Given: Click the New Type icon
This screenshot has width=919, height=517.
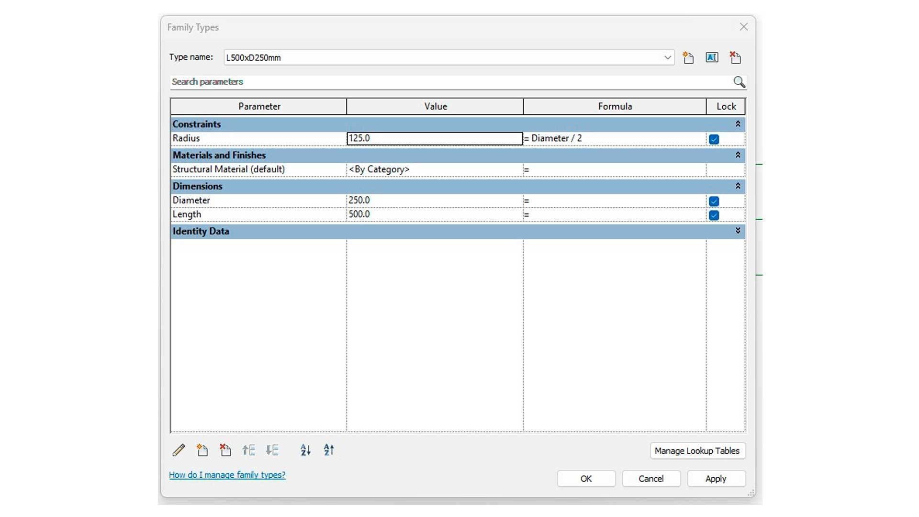Looking at the screenshot, I should 688,57.
